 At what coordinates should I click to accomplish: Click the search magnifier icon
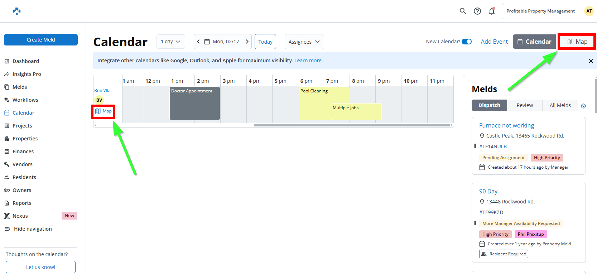point(463,11)
